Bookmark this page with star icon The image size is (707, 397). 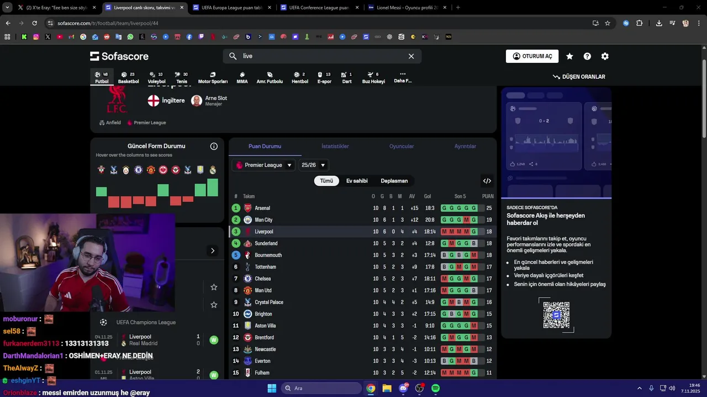[608, 23]
